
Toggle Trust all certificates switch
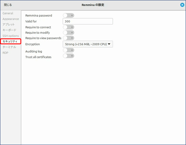(x=69, y=56)
